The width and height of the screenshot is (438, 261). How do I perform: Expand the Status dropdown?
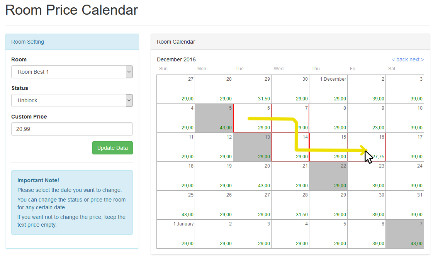pos(72,100)
